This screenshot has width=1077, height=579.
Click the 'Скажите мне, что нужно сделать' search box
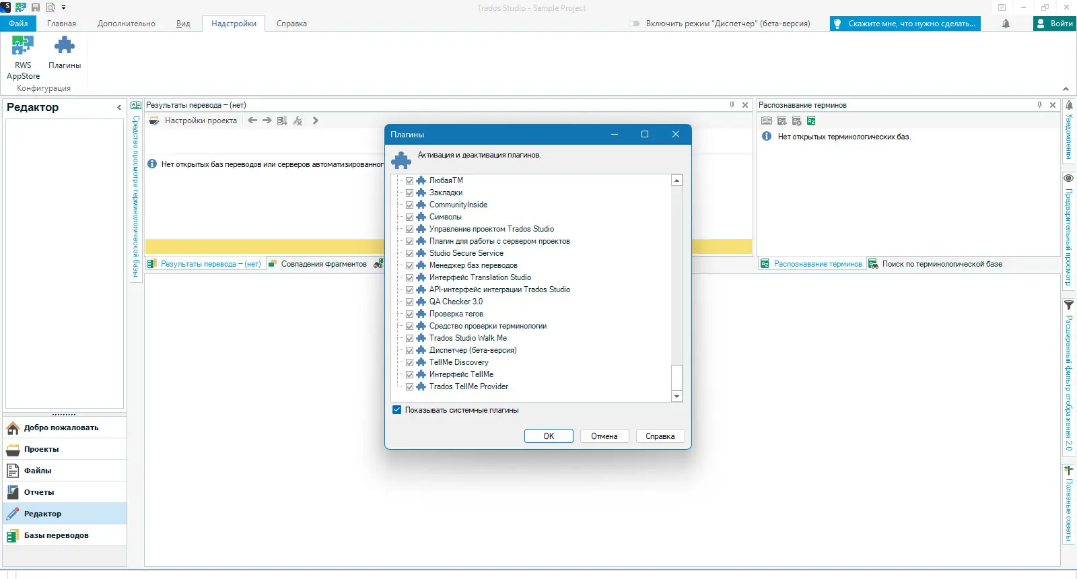coord(905,24)
